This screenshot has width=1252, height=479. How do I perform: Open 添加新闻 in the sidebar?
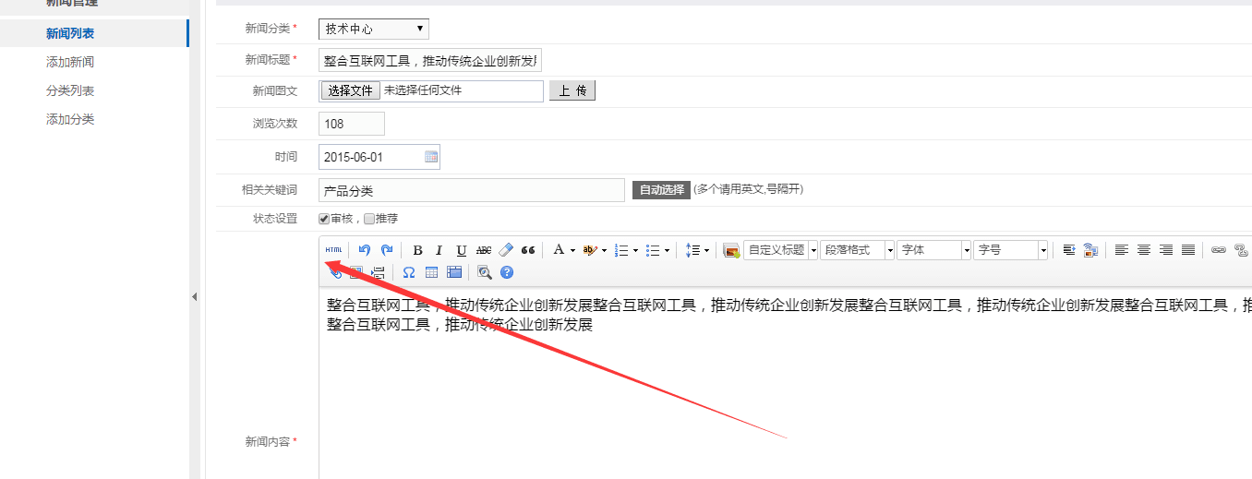pos(70,63)
